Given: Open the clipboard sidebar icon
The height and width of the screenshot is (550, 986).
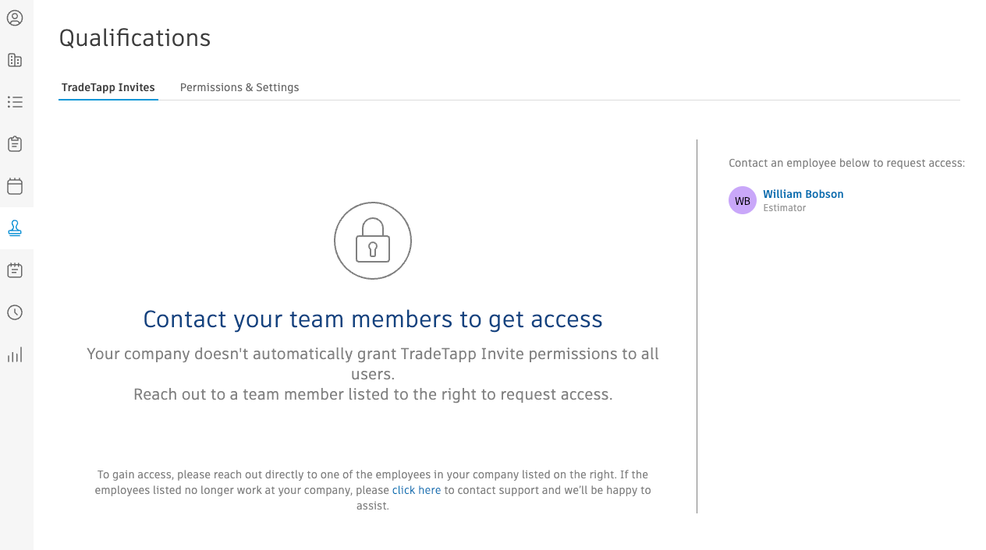Looking at the screenshot, I should point(15,144).
